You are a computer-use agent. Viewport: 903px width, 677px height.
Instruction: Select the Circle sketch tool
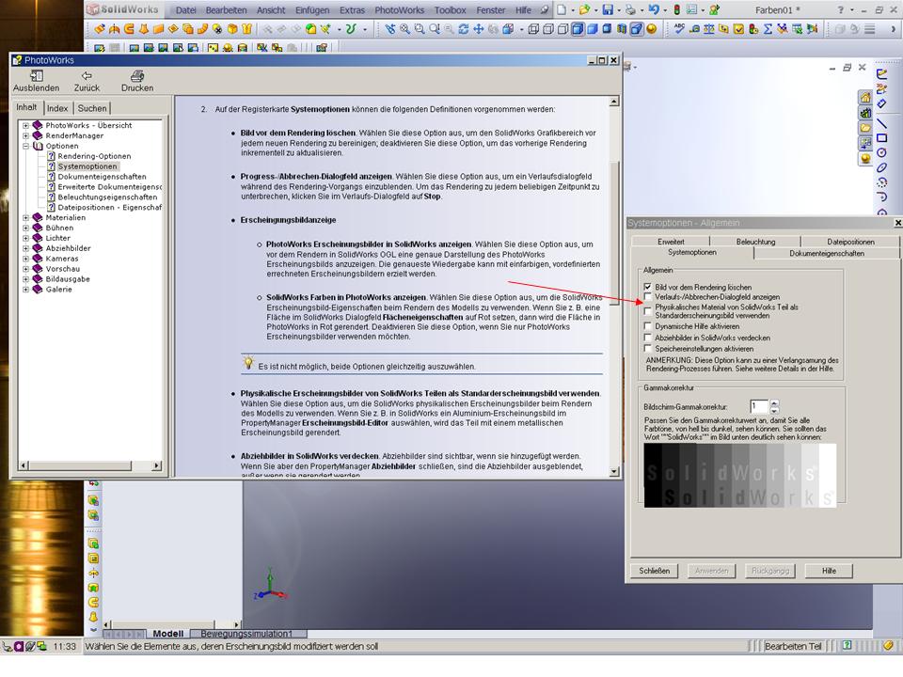(x=881, y=152)
